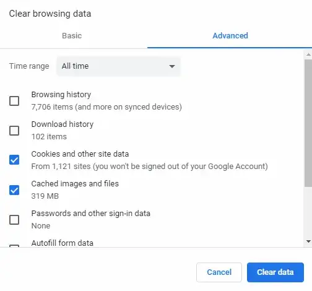Image resolution: width=312 pixels, height=291 pixels.
Task: Click the vertical scrollbar thumb
Action: coord(308,123)
